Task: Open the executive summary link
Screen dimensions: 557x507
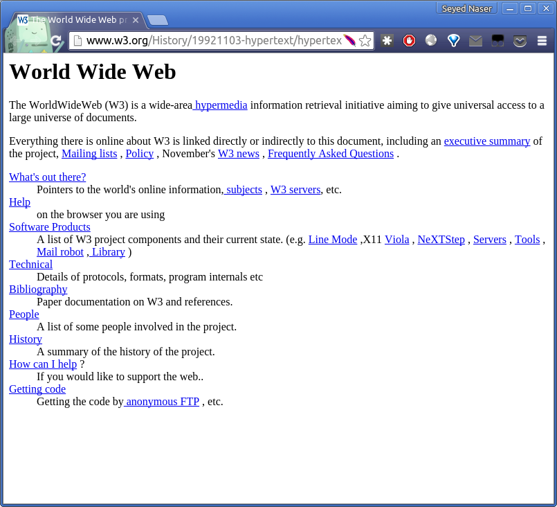Action: coord(487,141)
